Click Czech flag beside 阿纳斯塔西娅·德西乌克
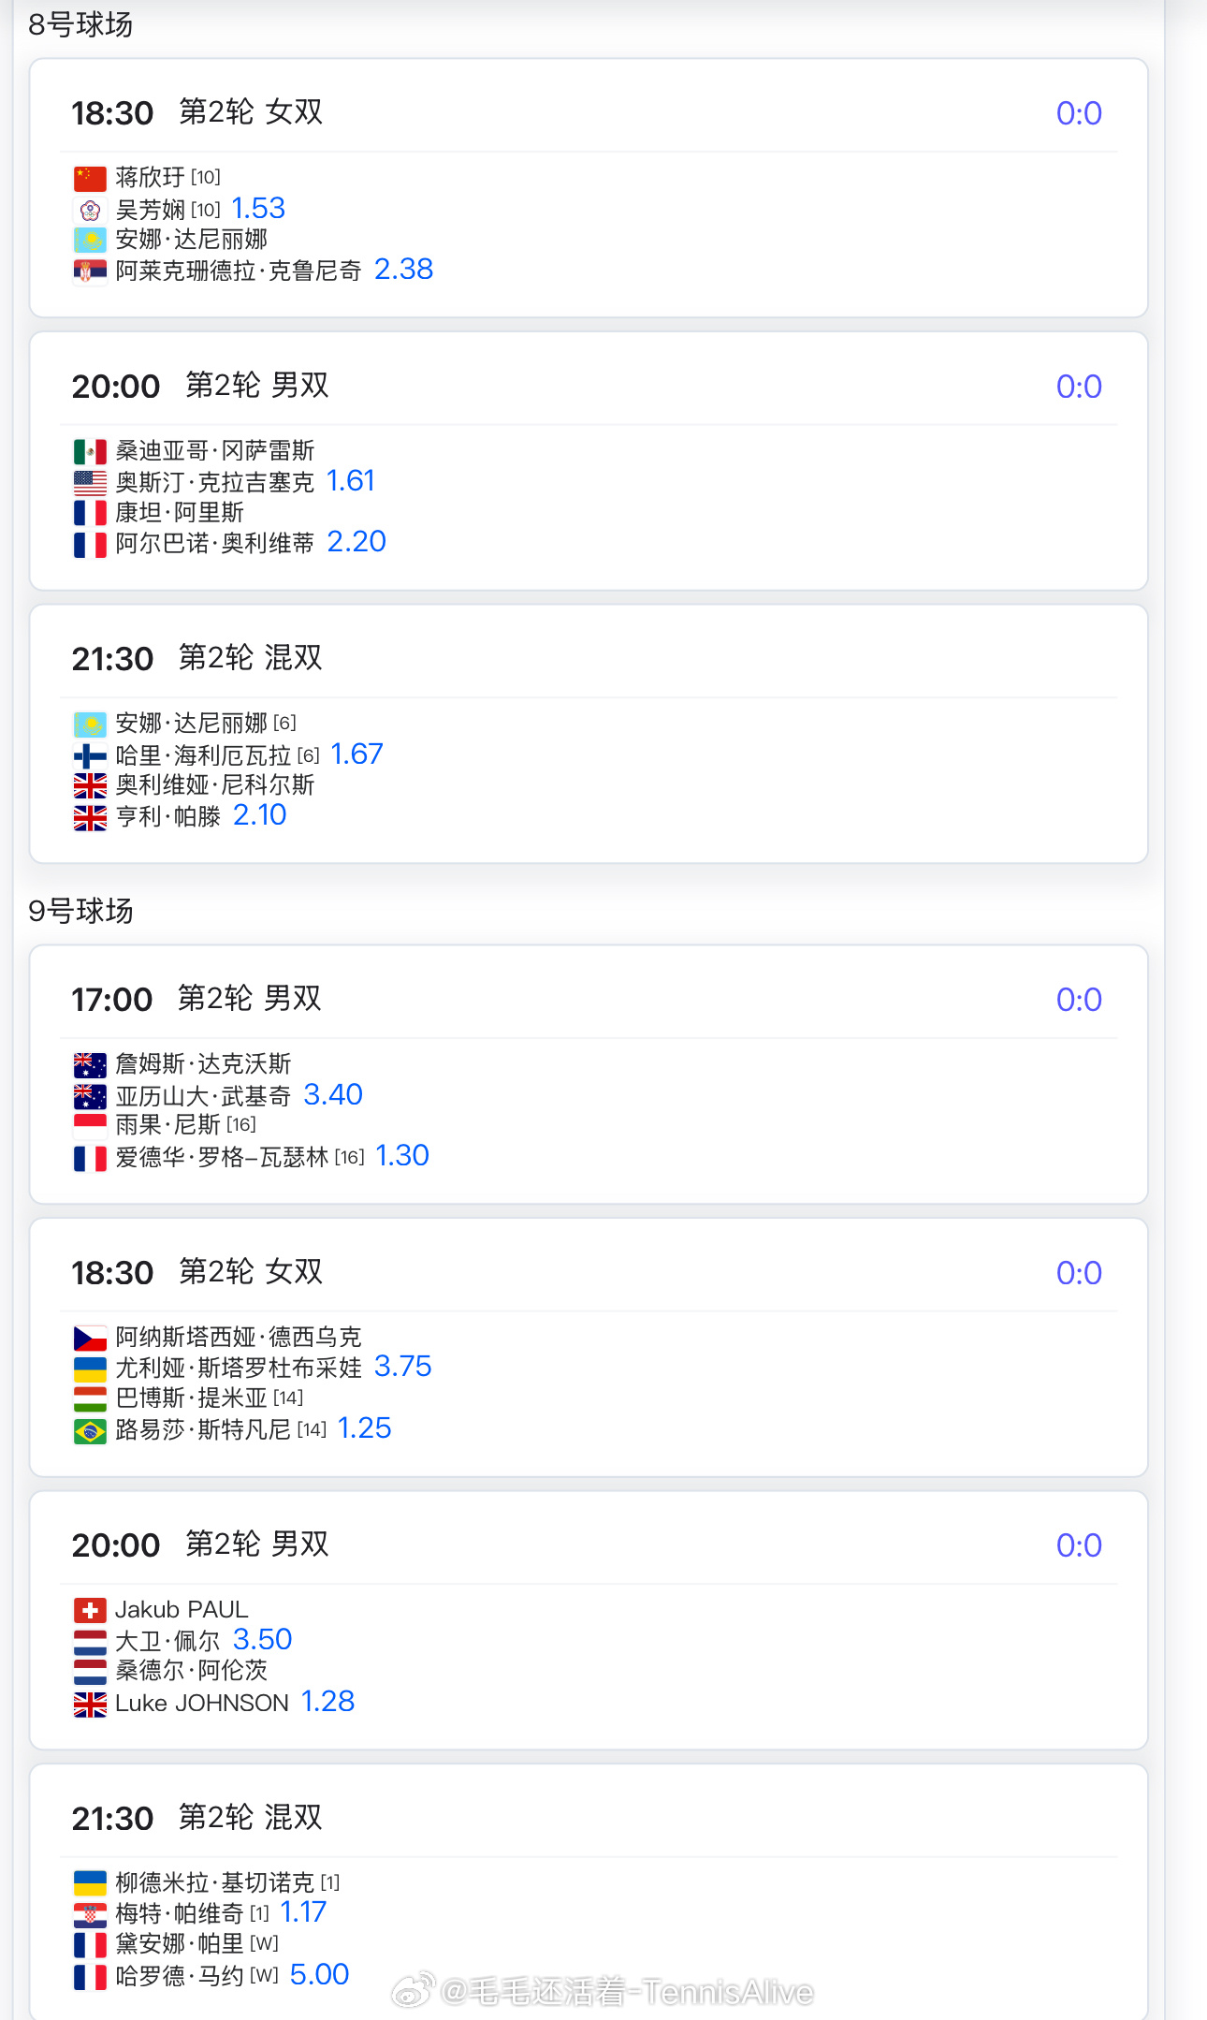Viewport: 1207px width, 2020px height. 90,1338
